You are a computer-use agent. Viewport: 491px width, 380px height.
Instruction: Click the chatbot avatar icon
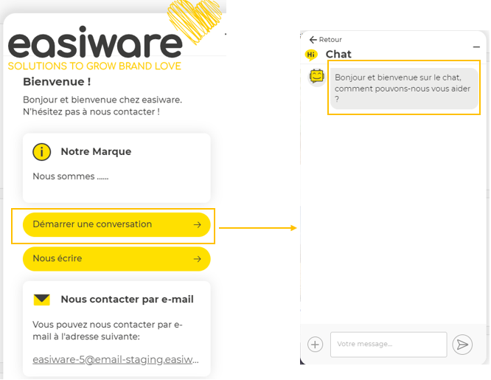(316, 76)
